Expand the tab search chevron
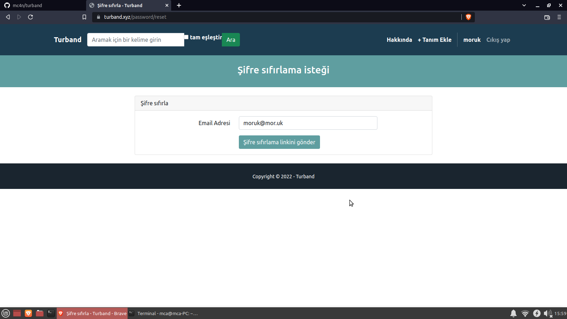This screenshot has width=567, height=319. [x=524, y=5]
